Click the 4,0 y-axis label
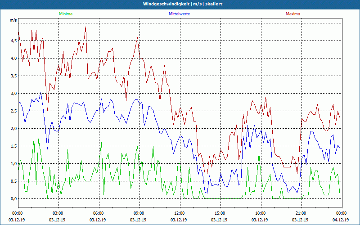360x225 pixels. click(x=13, y=58)
